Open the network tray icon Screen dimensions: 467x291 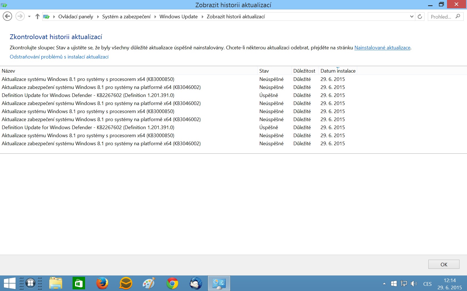coord(404,284)
